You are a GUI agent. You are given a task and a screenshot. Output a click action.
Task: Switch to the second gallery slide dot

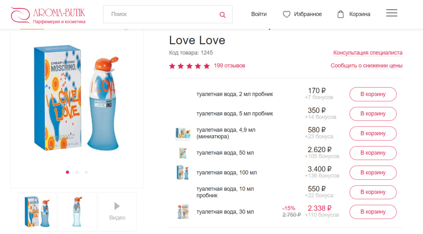pyautogui.click(x=77, y=172)
